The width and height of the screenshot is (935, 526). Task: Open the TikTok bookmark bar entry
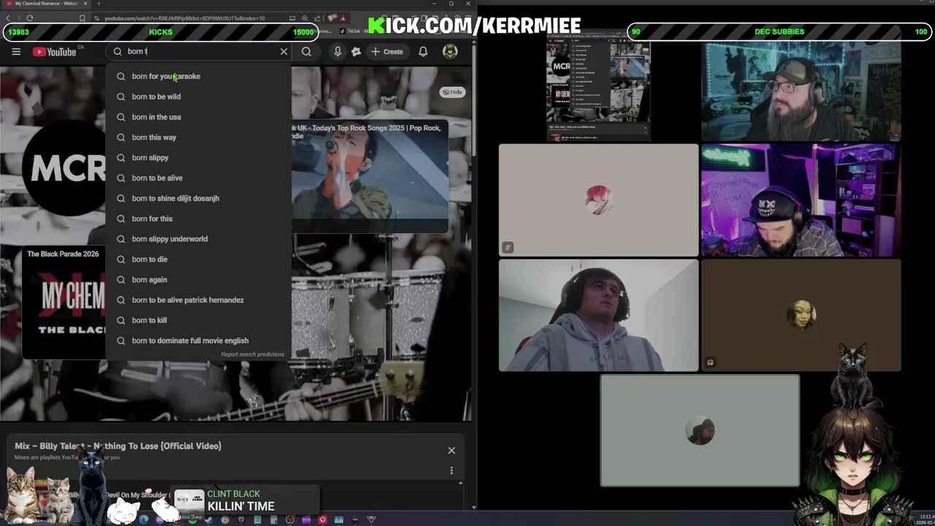coord(352,31)
